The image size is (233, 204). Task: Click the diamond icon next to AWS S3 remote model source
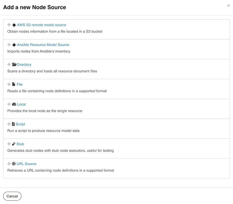coord(14,25)
